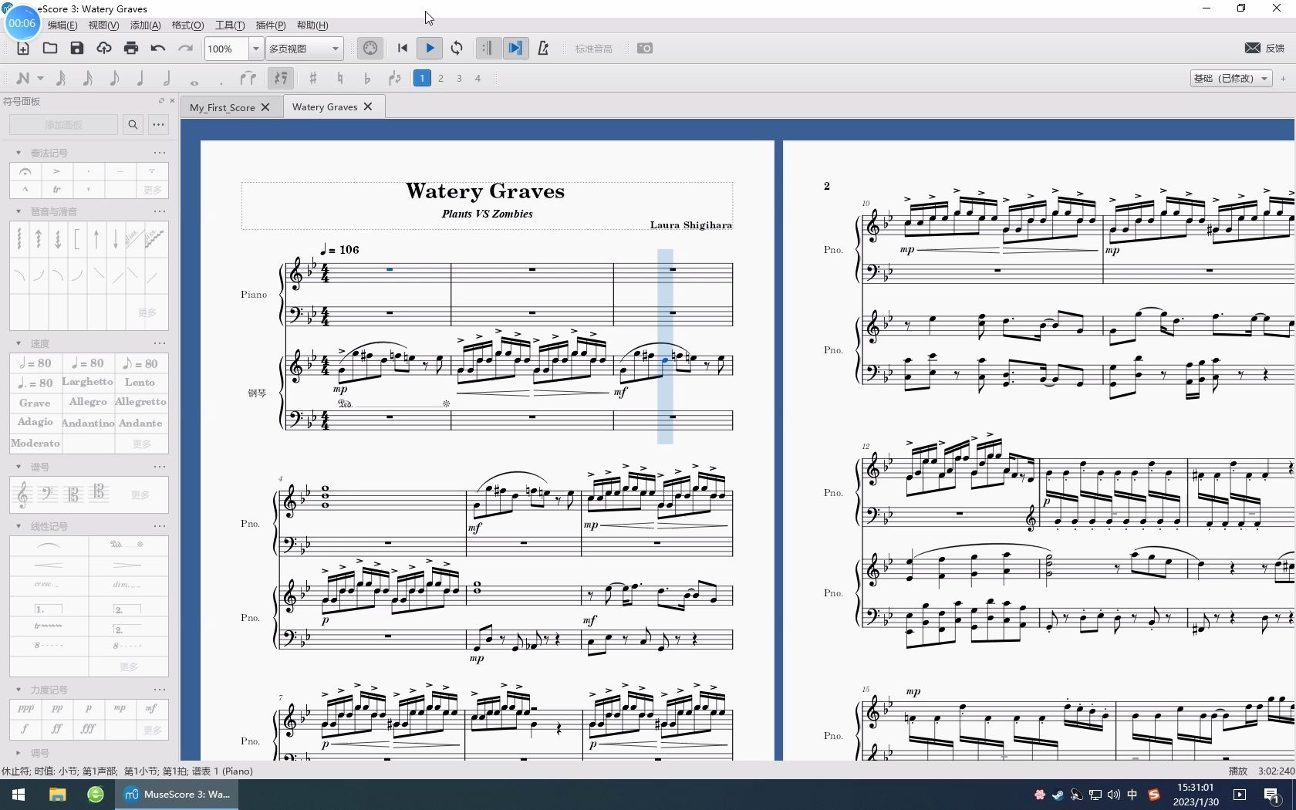Select the whole note duration

194,81
